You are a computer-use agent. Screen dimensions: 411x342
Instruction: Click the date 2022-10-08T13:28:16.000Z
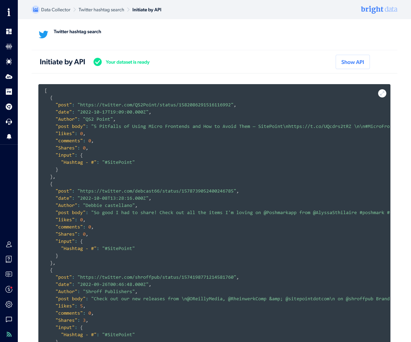point(113,198)
